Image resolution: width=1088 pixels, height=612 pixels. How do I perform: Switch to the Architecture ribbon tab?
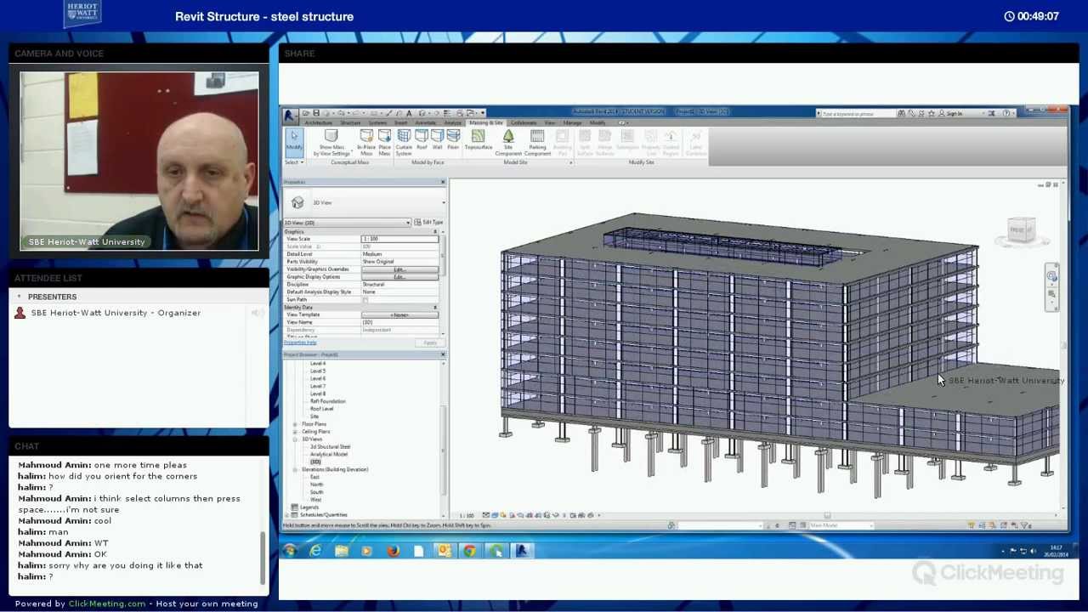[x=319, y=123]
